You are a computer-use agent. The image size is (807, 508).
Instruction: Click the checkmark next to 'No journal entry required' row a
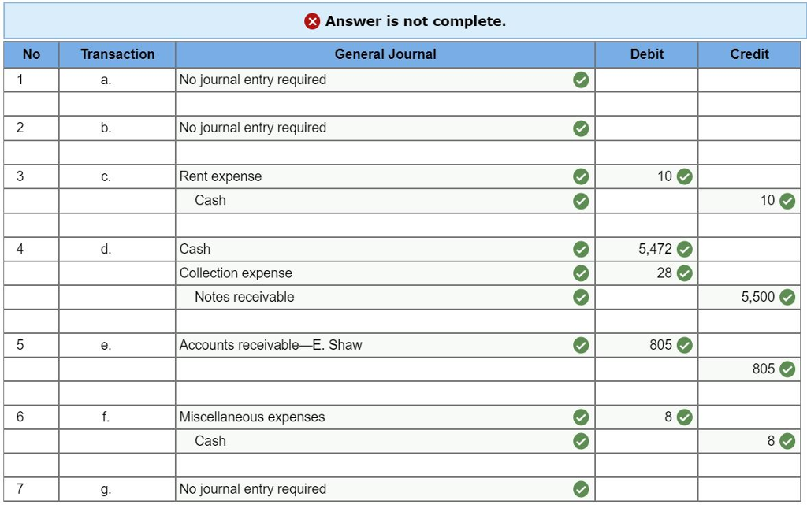tap(580, 80)
